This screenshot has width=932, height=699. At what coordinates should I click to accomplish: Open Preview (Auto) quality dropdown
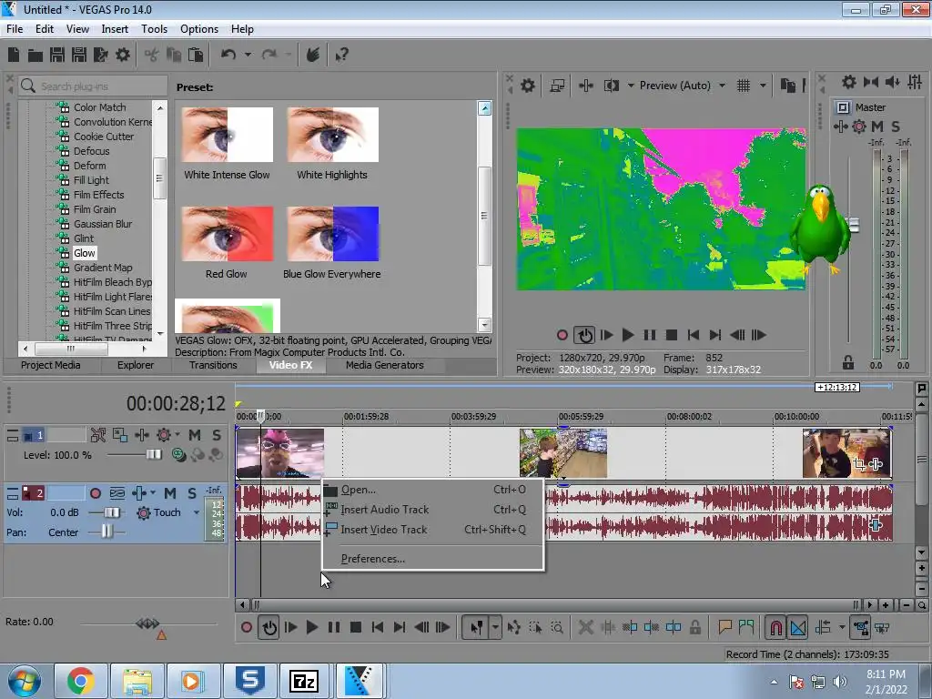coord(722,86)
